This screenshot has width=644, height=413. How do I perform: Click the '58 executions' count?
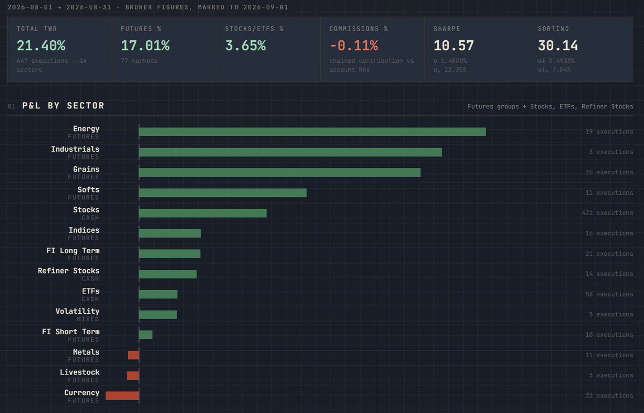coord(610,294)
